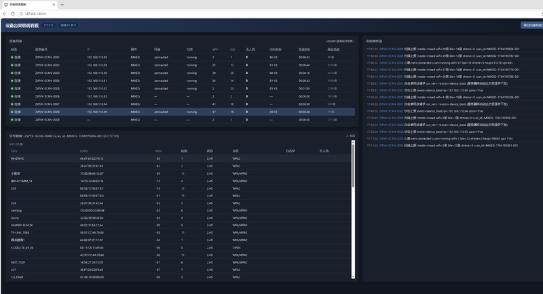Select device row ZWYX-SCAN-0001

[182, 58]
